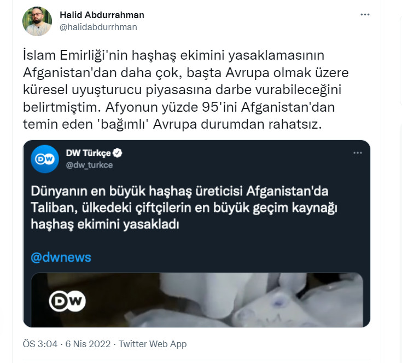
Task: Click the ÖS 3:04 timestamp
Action: [40, 344]
